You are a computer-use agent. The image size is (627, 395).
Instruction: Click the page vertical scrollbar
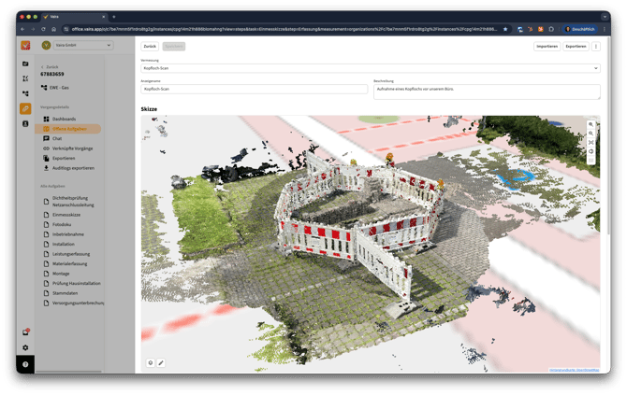pos(608,135)
